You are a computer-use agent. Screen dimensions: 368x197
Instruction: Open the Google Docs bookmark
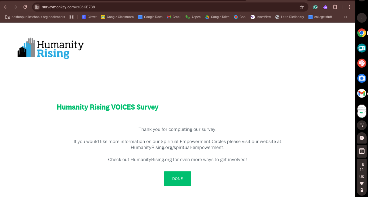[150, 17]
